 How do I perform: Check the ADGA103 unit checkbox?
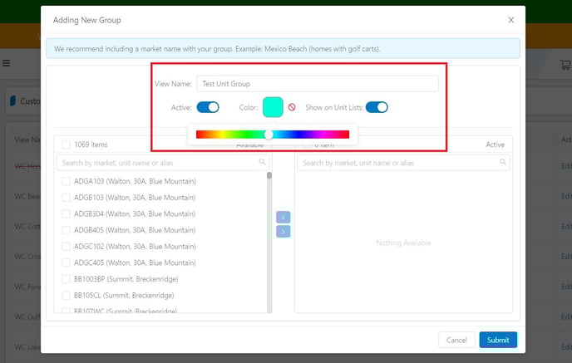(66, 181)
